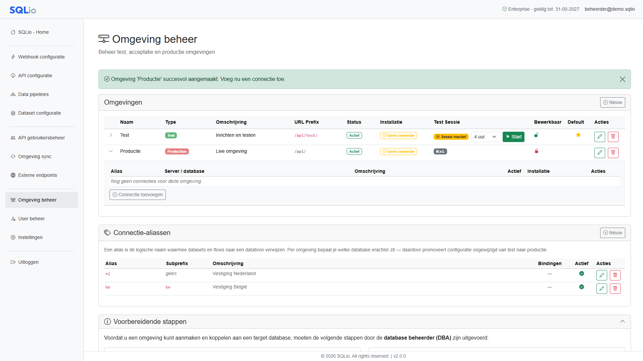Click the red locked padlock on Productie row
This screenshot has width=643, height=361.
[536, 151]
